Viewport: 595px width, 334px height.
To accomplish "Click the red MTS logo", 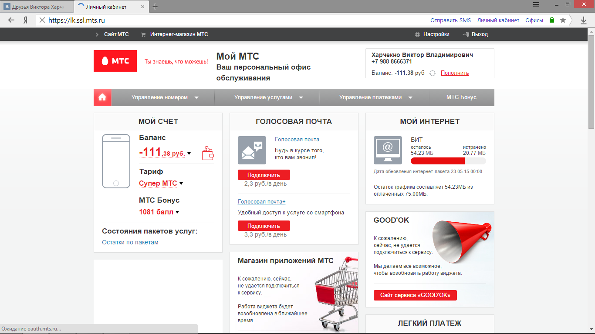I will [x=115, y=61].
